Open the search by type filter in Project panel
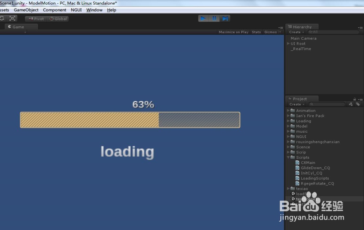 tap(350, 104)
